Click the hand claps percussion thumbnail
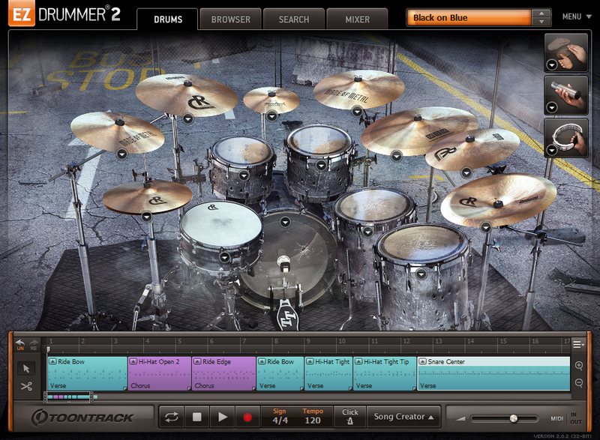This screenshot has height=440, width=600. (x=566, y=52)
